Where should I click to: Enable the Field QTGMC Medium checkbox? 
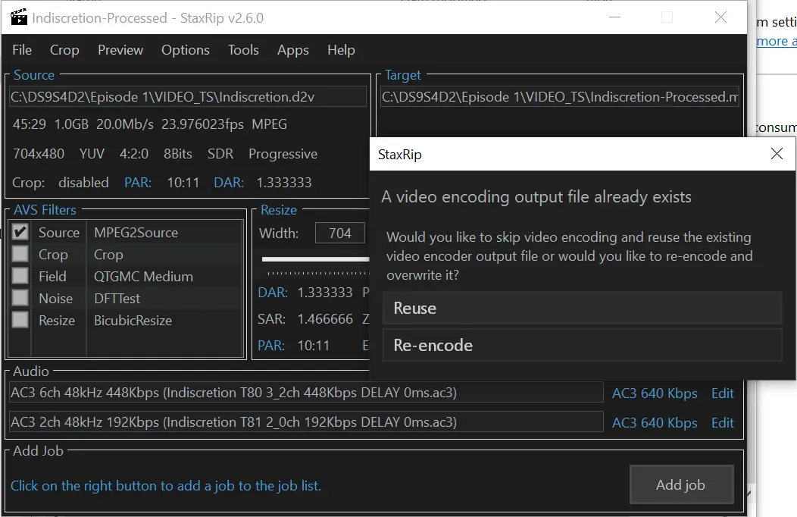point(20,275)
